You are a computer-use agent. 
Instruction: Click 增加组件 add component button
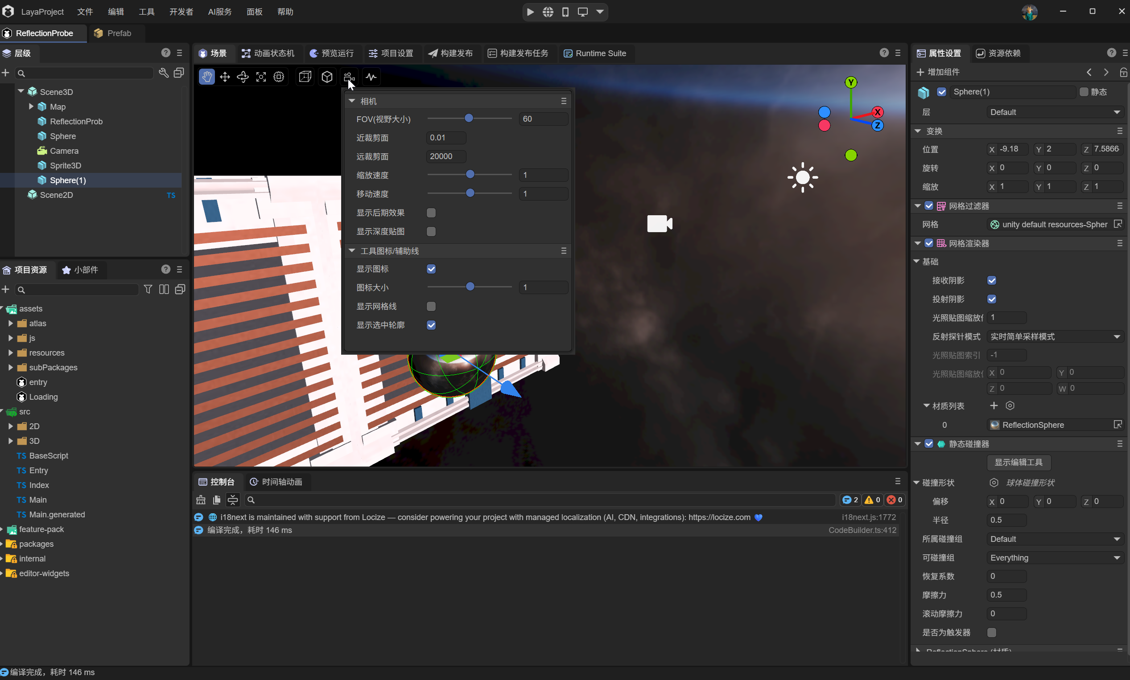937,72
